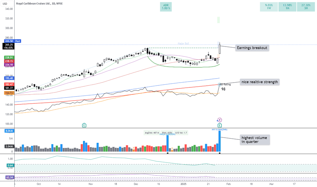Select the tall blue HVQ volume bar
The width and height of the screenshot is (317, 187).
(x=167, y=143)
